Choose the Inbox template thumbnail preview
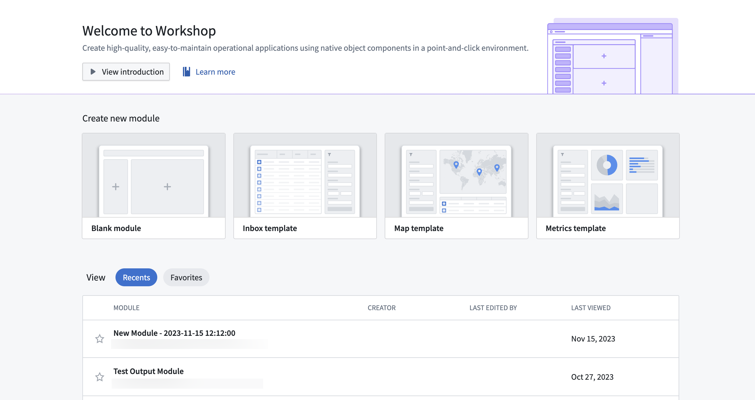Image resolution: width=755 pixels, height=400 pixels. pos(305,175)
